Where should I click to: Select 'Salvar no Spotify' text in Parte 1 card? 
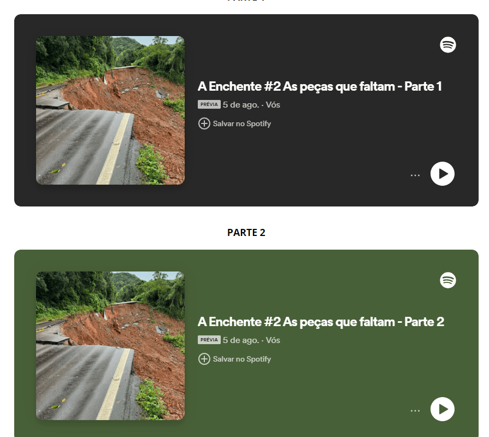(241, 124)
